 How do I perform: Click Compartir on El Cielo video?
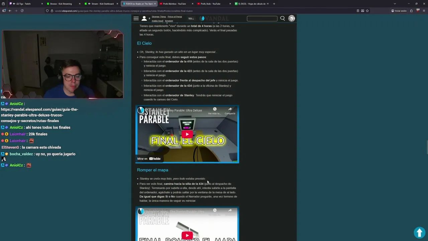(230, 111)
